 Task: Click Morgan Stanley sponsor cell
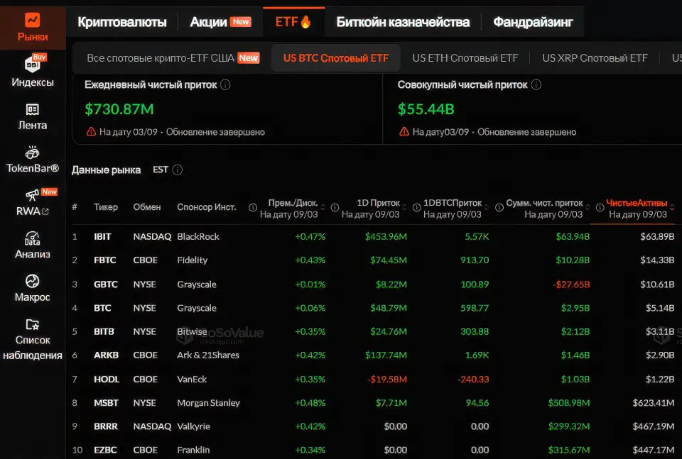pos(208,402)
